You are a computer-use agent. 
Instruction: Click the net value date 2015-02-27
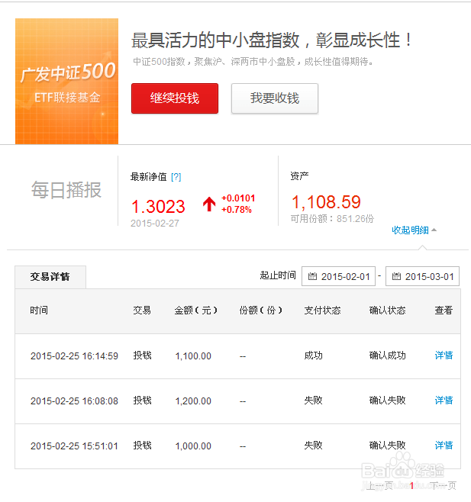(x=155, y=223)
